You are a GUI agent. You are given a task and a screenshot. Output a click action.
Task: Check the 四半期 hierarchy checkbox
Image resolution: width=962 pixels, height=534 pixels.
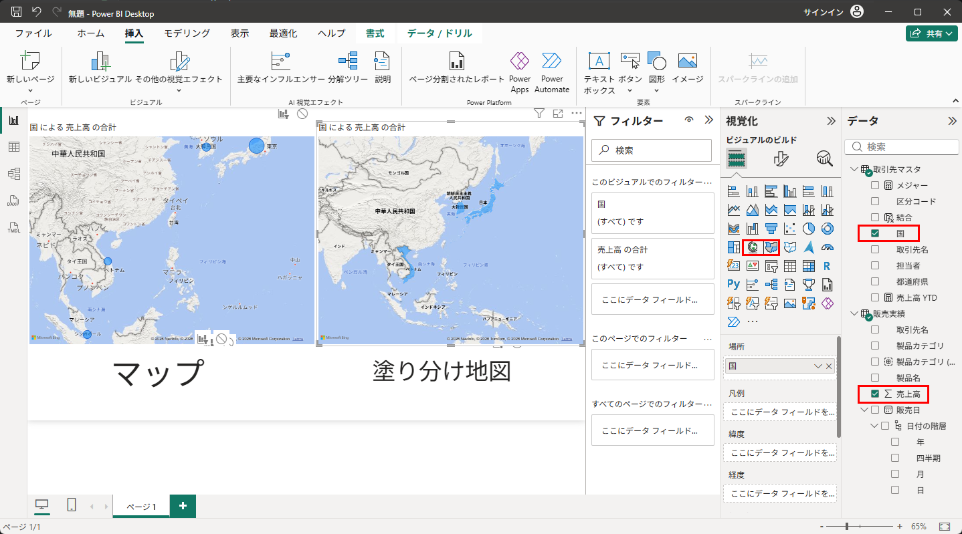895,458
